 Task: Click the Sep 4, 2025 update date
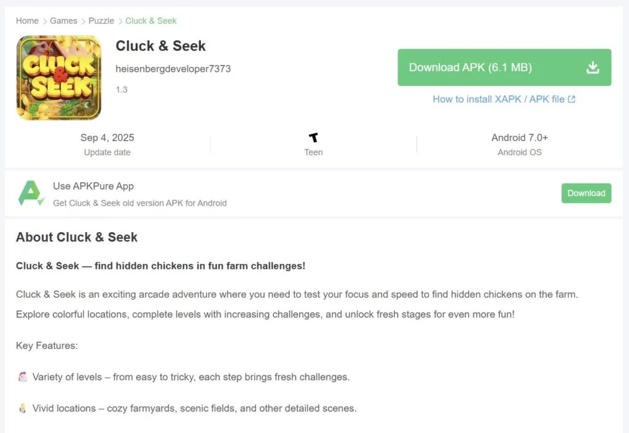(x=107, y=138)
